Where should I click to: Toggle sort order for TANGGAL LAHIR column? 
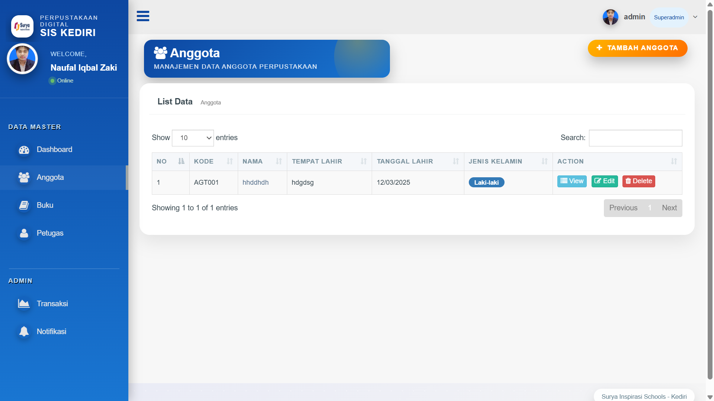pos(456,161)
